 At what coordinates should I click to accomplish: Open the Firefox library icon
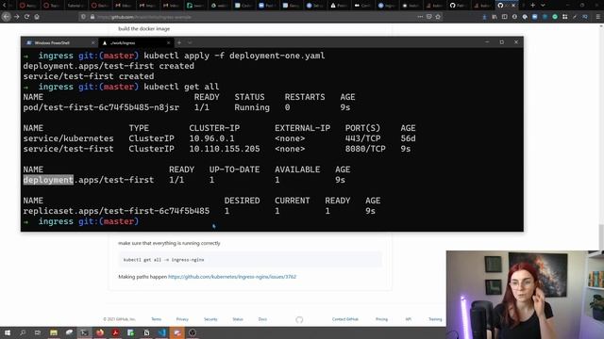tap(495, 17)
